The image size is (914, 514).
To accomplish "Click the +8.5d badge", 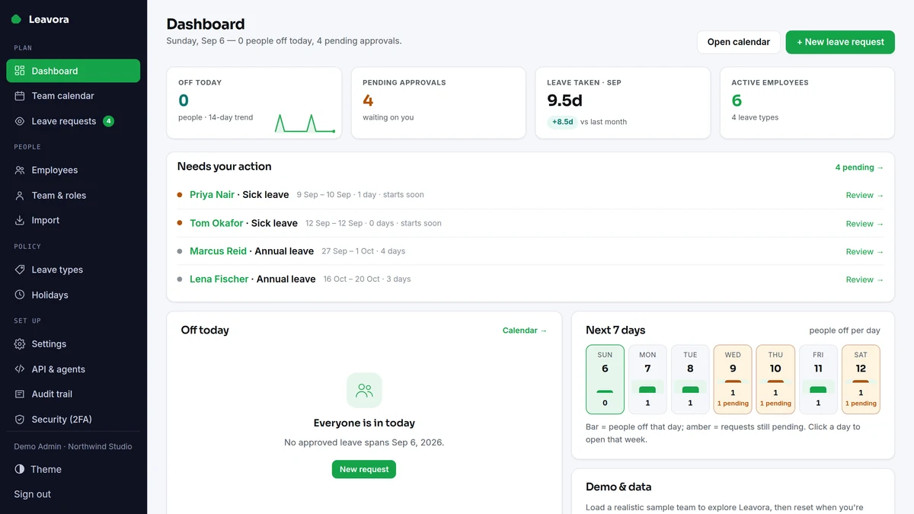I will click(x=562, y=122).
